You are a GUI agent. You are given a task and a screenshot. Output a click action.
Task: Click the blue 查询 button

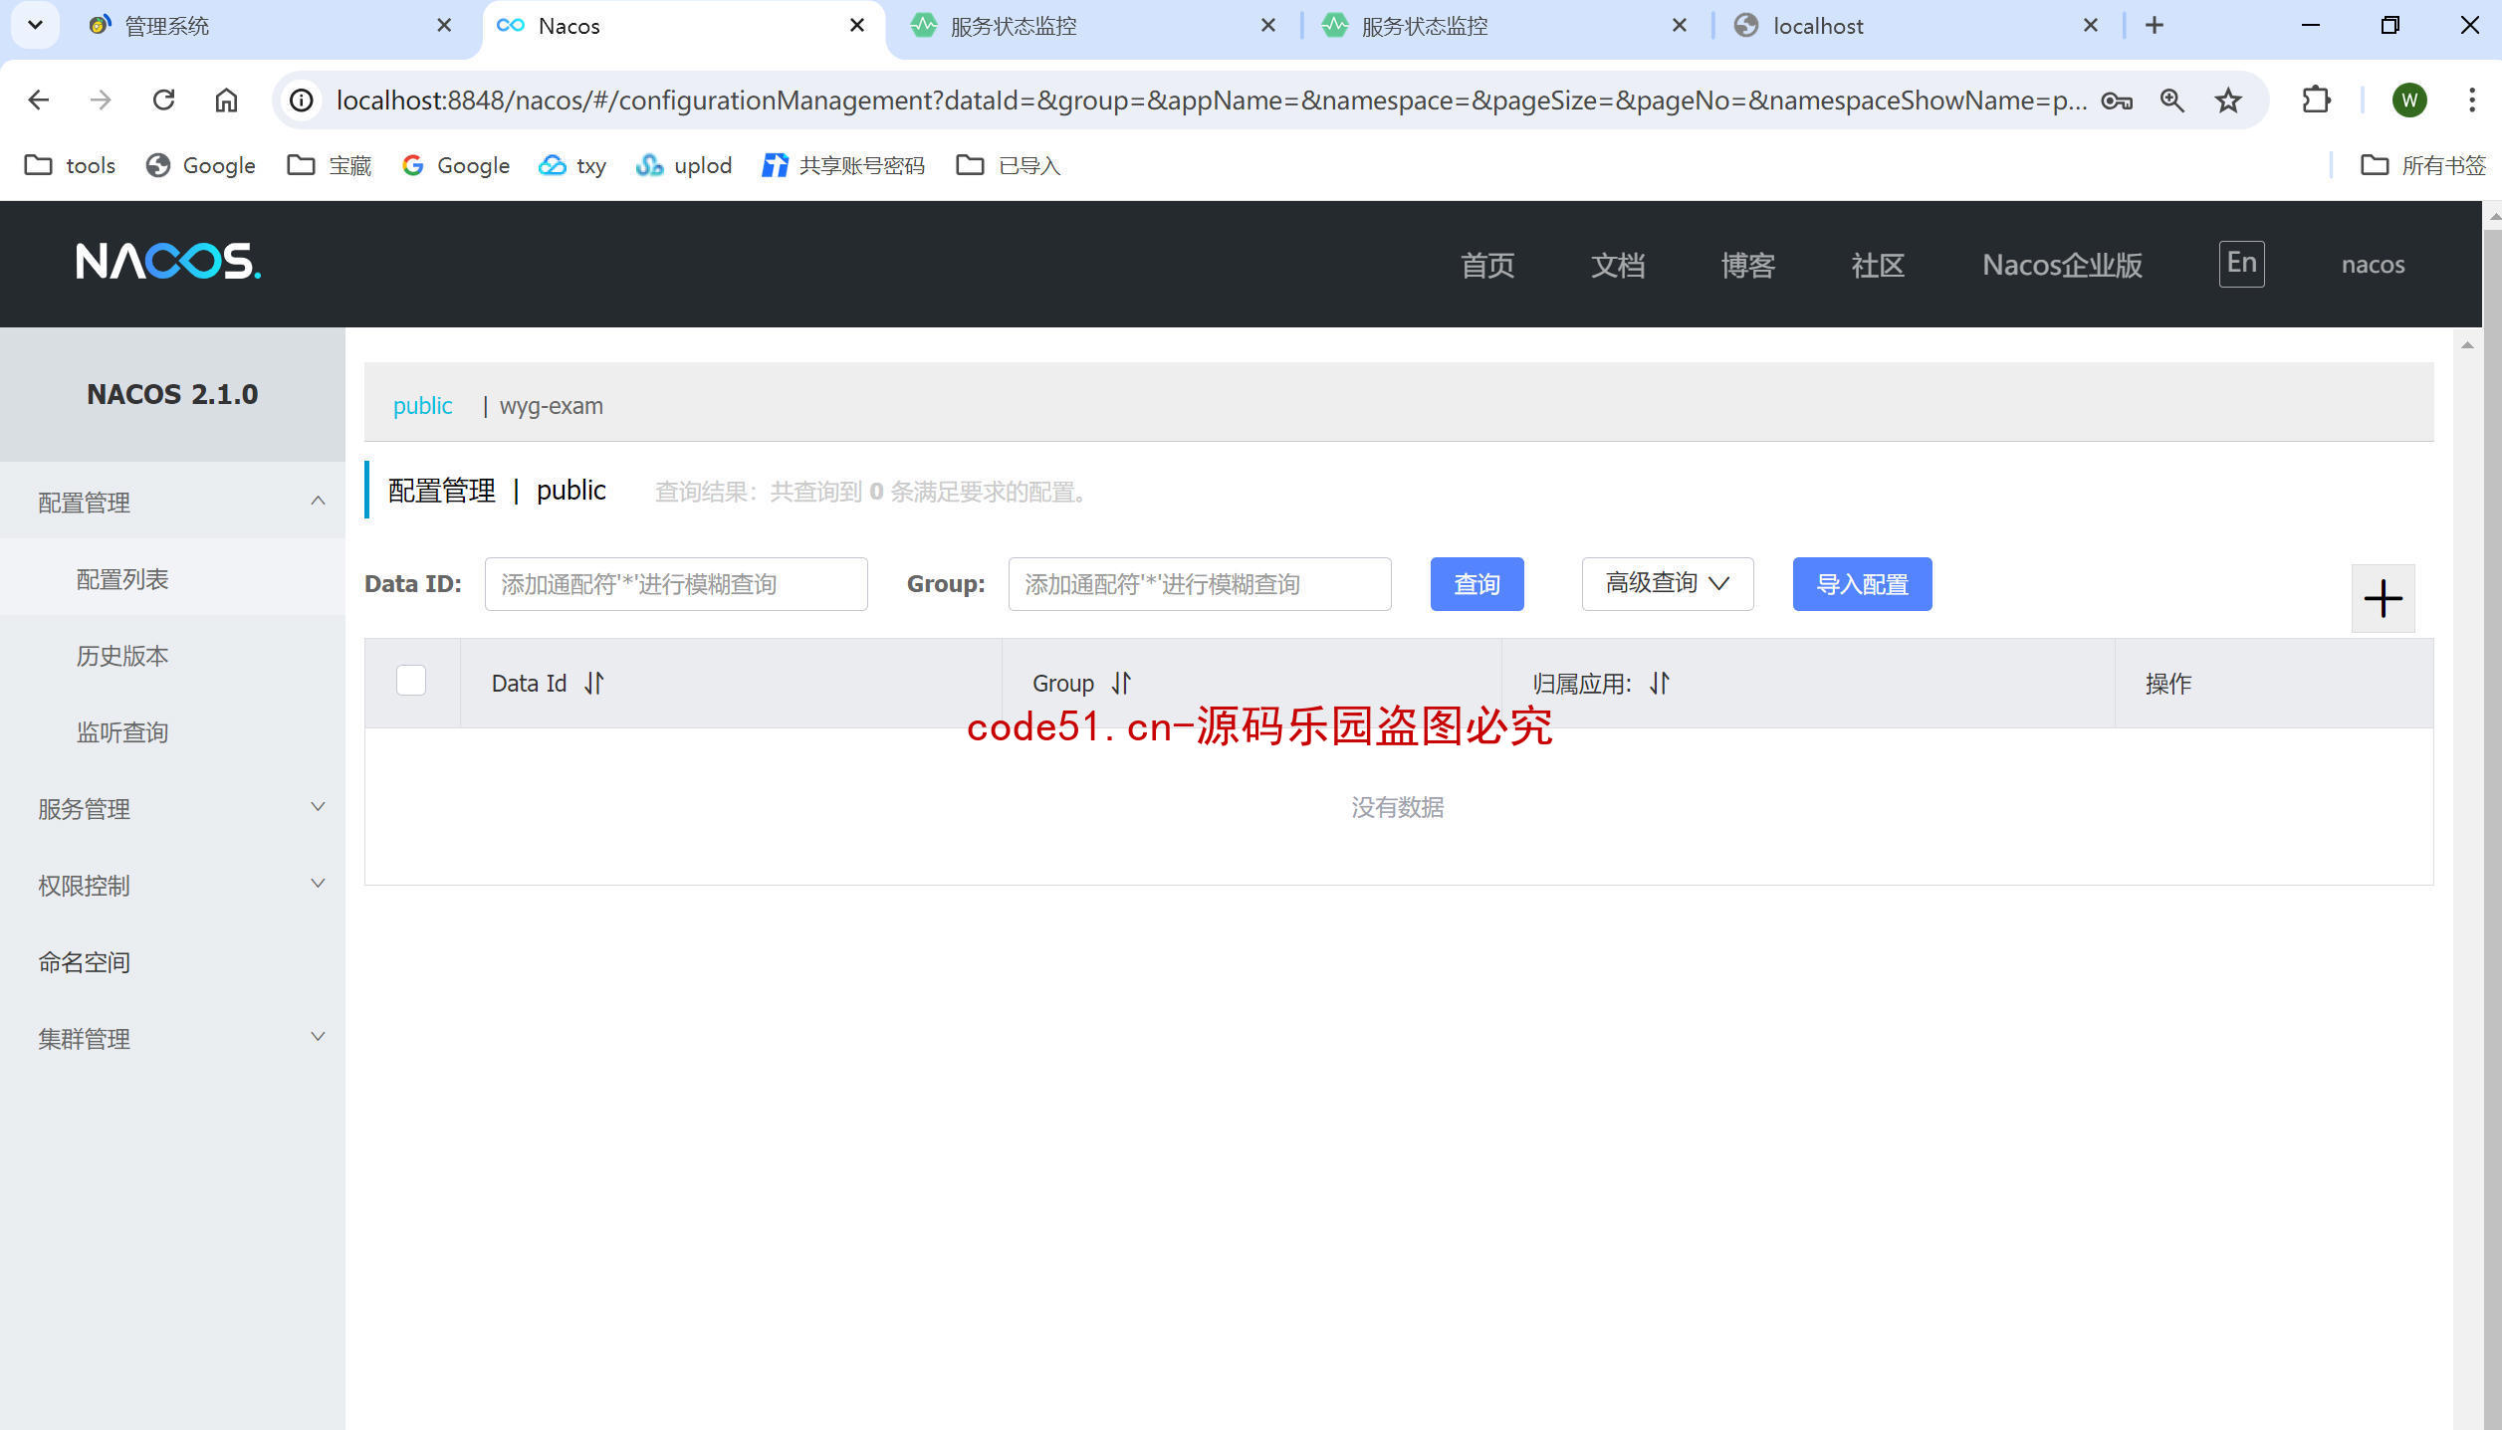1477,584
